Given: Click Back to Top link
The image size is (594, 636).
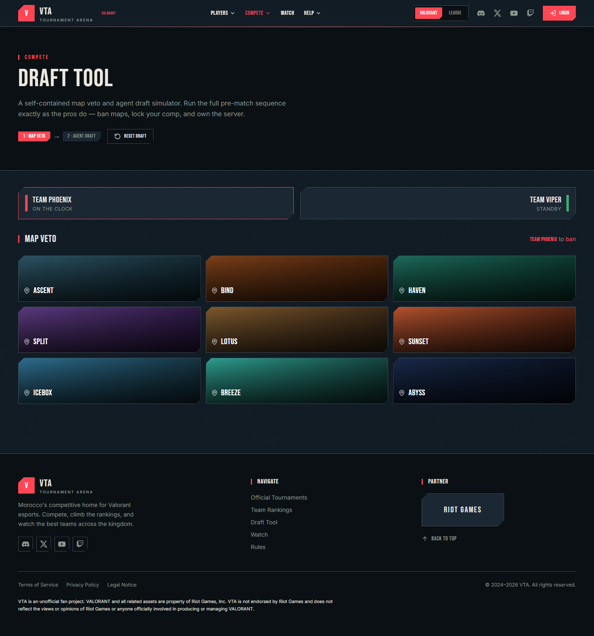Looking at the screenshot, I should tap(440, 539).
